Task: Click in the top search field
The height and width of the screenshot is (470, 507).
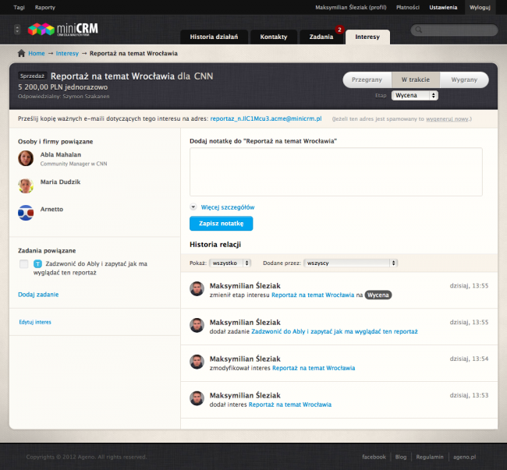Action: click(454, 30)
